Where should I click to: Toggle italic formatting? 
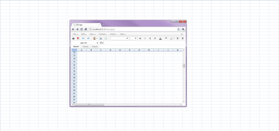click(x=145, y=38)
